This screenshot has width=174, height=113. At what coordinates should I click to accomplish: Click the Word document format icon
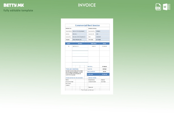pyautogui.click(x=166, y=7)
